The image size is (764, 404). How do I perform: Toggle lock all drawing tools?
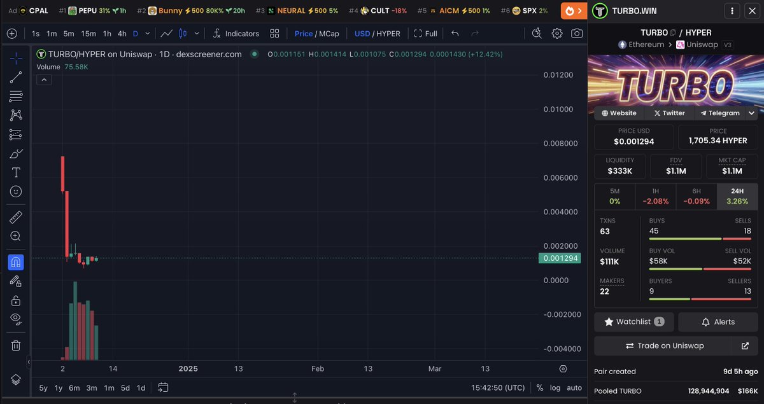click(16, 300)
